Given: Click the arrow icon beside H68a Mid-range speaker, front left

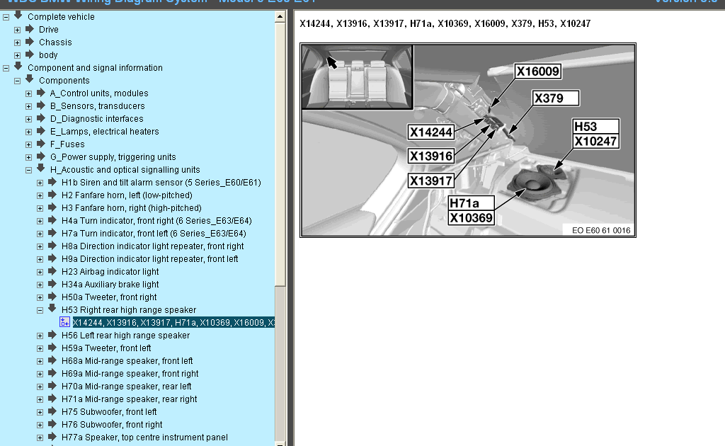Looking at the screenshot, I should [x=52, y=360].
